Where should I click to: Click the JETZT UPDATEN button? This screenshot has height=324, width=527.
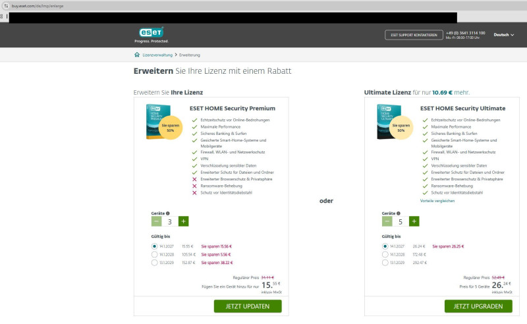pos(248,306)
